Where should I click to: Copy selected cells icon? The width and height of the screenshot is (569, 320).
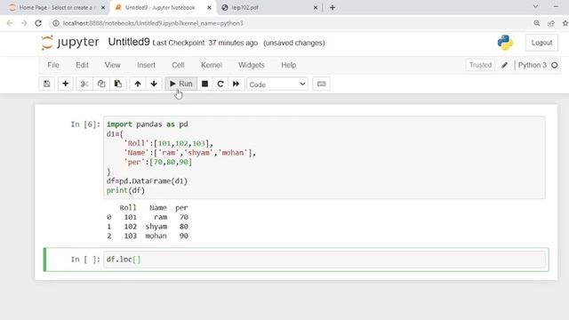click(x=101, y=84)
